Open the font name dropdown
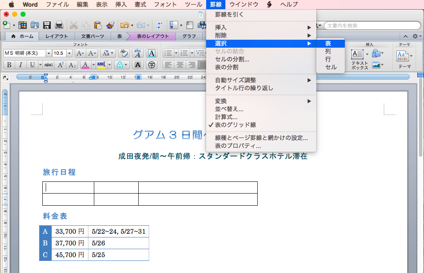This screenshot has width=424, height=273. point(49,53)
